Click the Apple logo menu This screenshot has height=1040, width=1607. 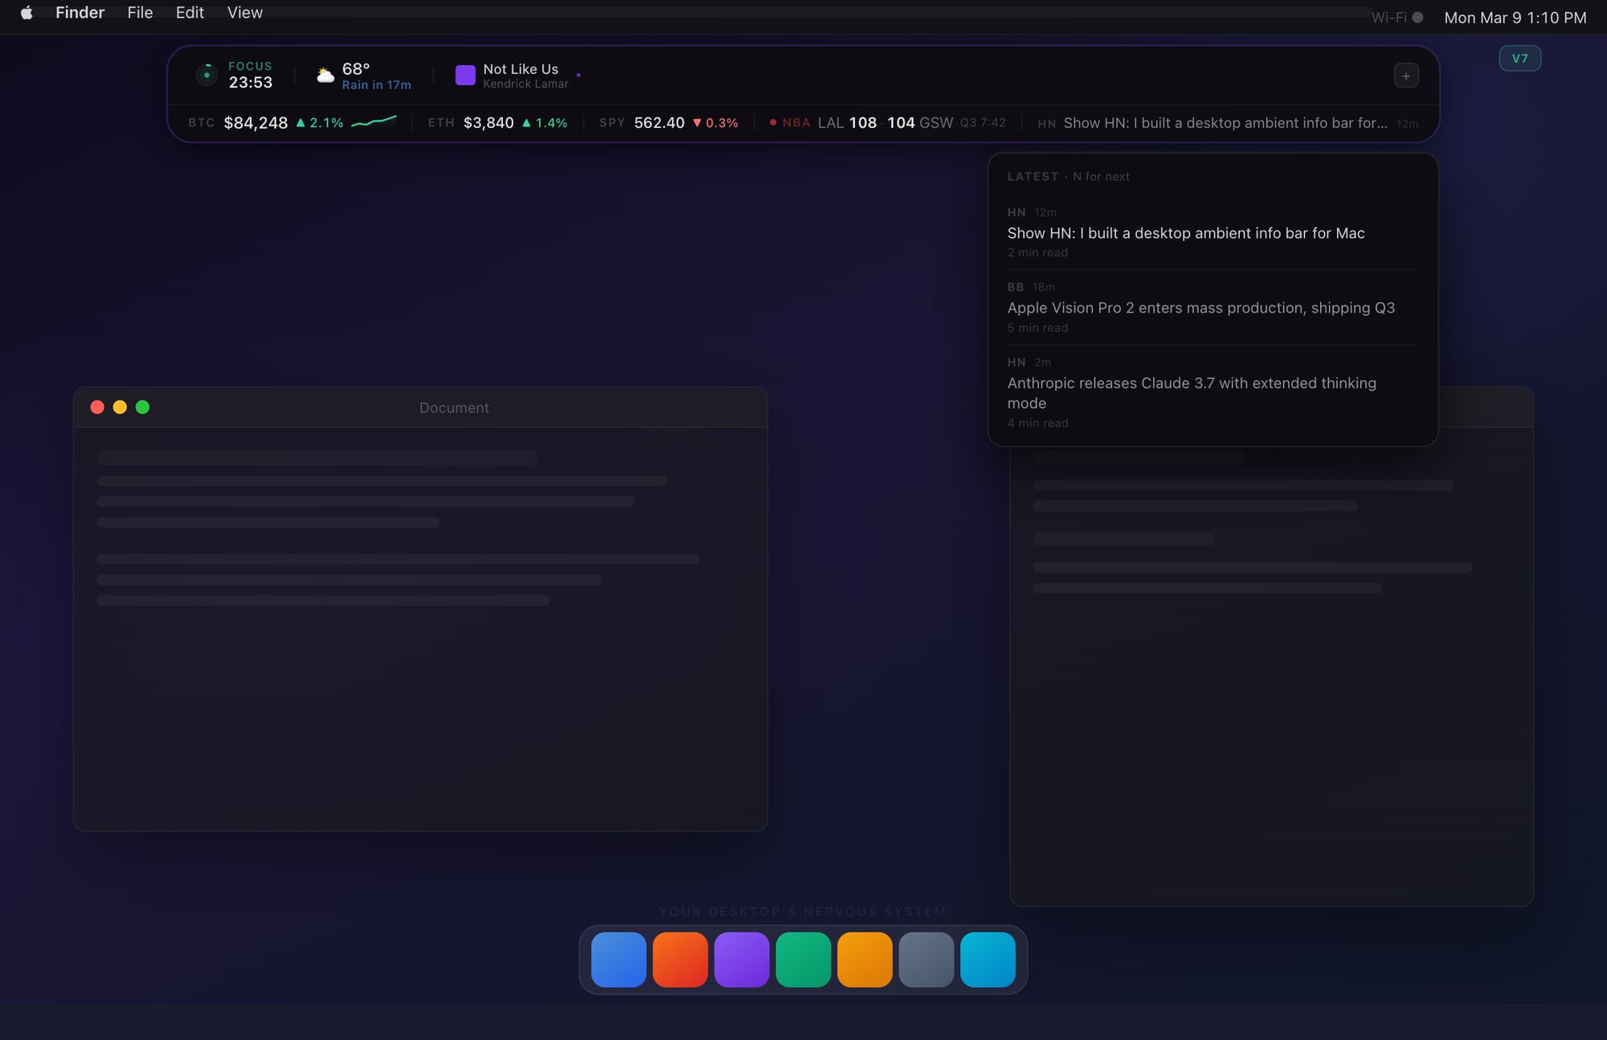[27, 13]
